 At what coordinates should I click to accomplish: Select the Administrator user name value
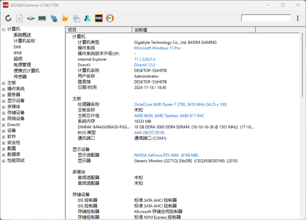[146, 76]
